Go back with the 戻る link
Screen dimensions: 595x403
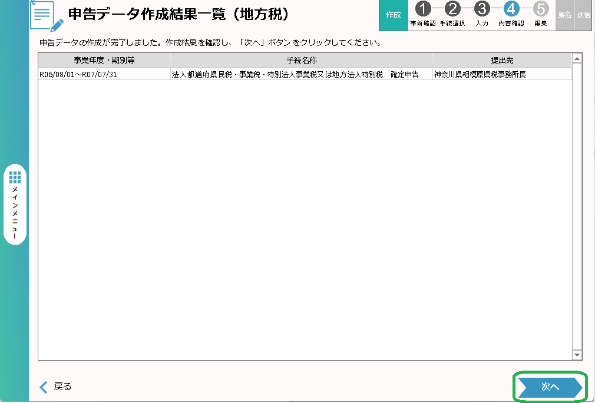click(55, 387)
